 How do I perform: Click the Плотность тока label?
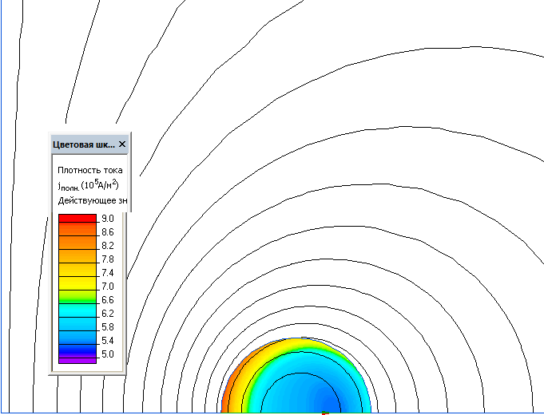(x=89, y=170)
